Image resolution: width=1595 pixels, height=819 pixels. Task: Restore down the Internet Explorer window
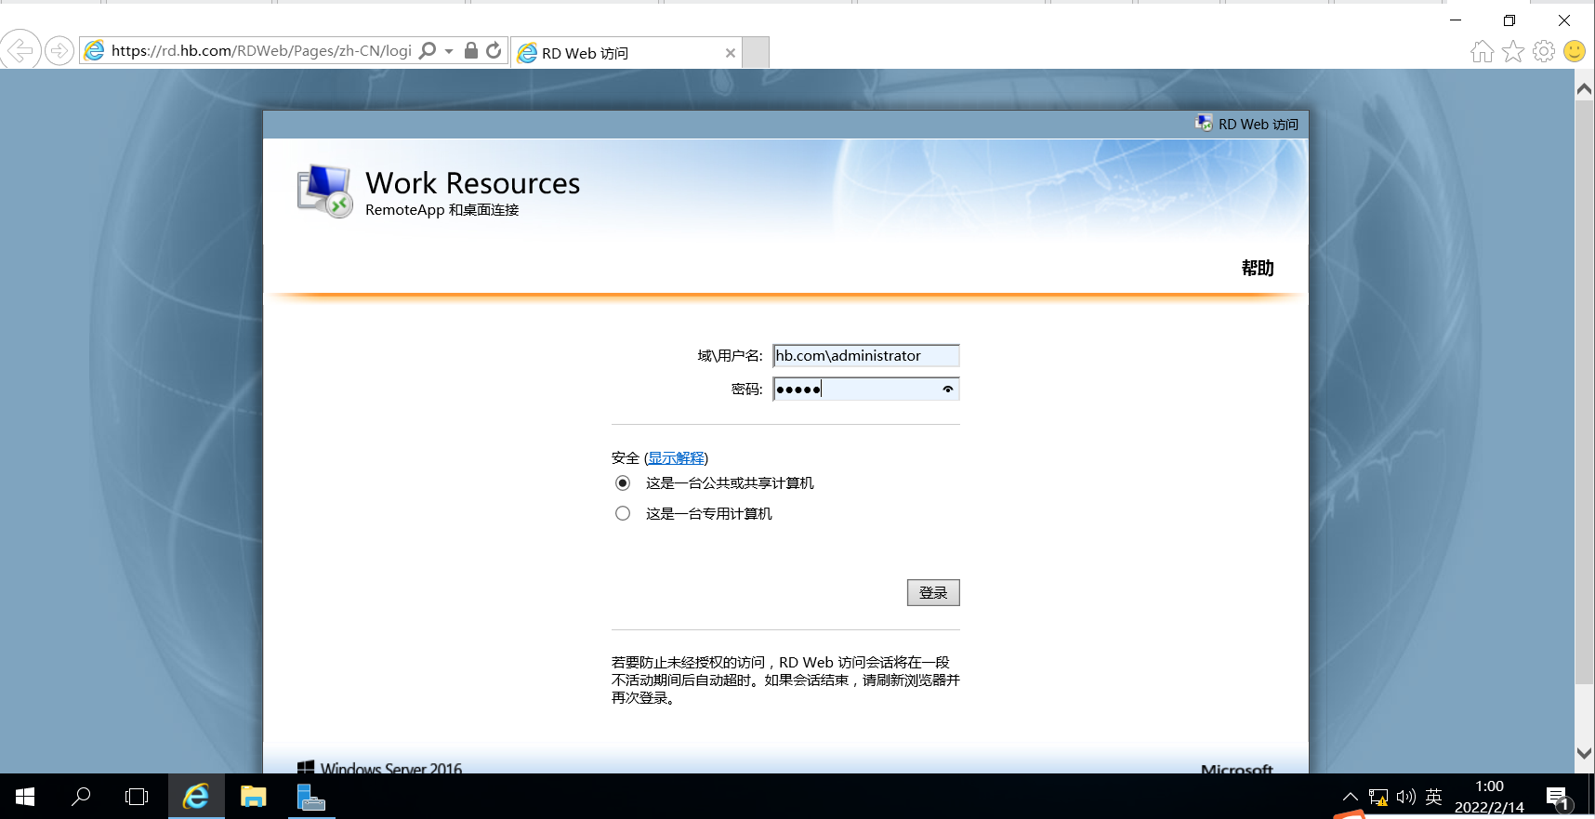1509,20
